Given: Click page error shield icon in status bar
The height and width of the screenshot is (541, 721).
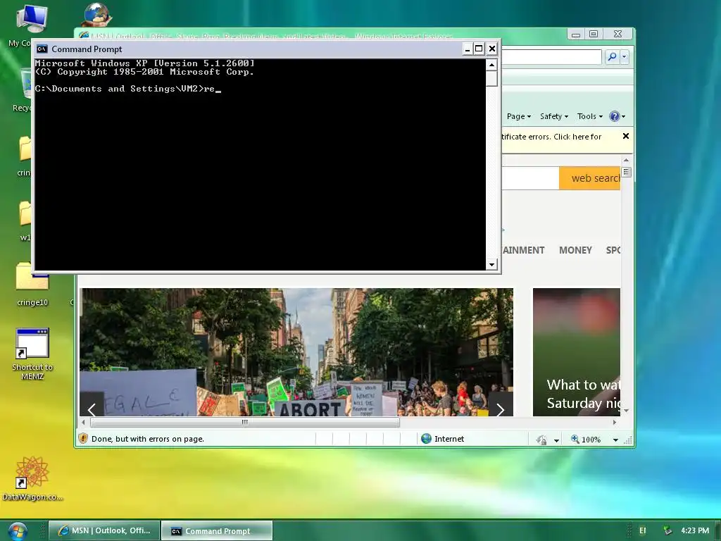Looking at the screenshot, I should (83, 439).
